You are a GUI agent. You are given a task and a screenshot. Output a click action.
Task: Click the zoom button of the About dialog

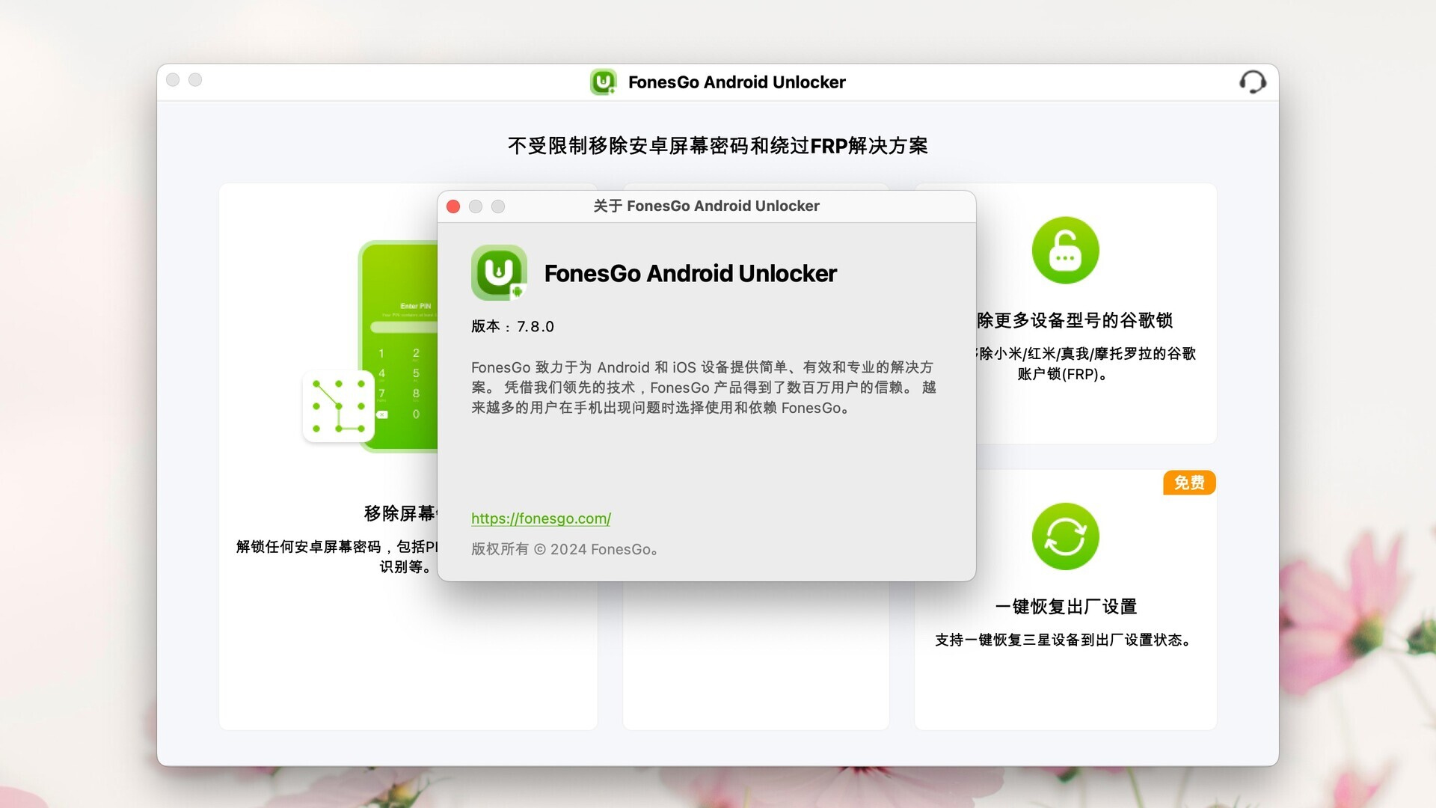click(498, 206)
